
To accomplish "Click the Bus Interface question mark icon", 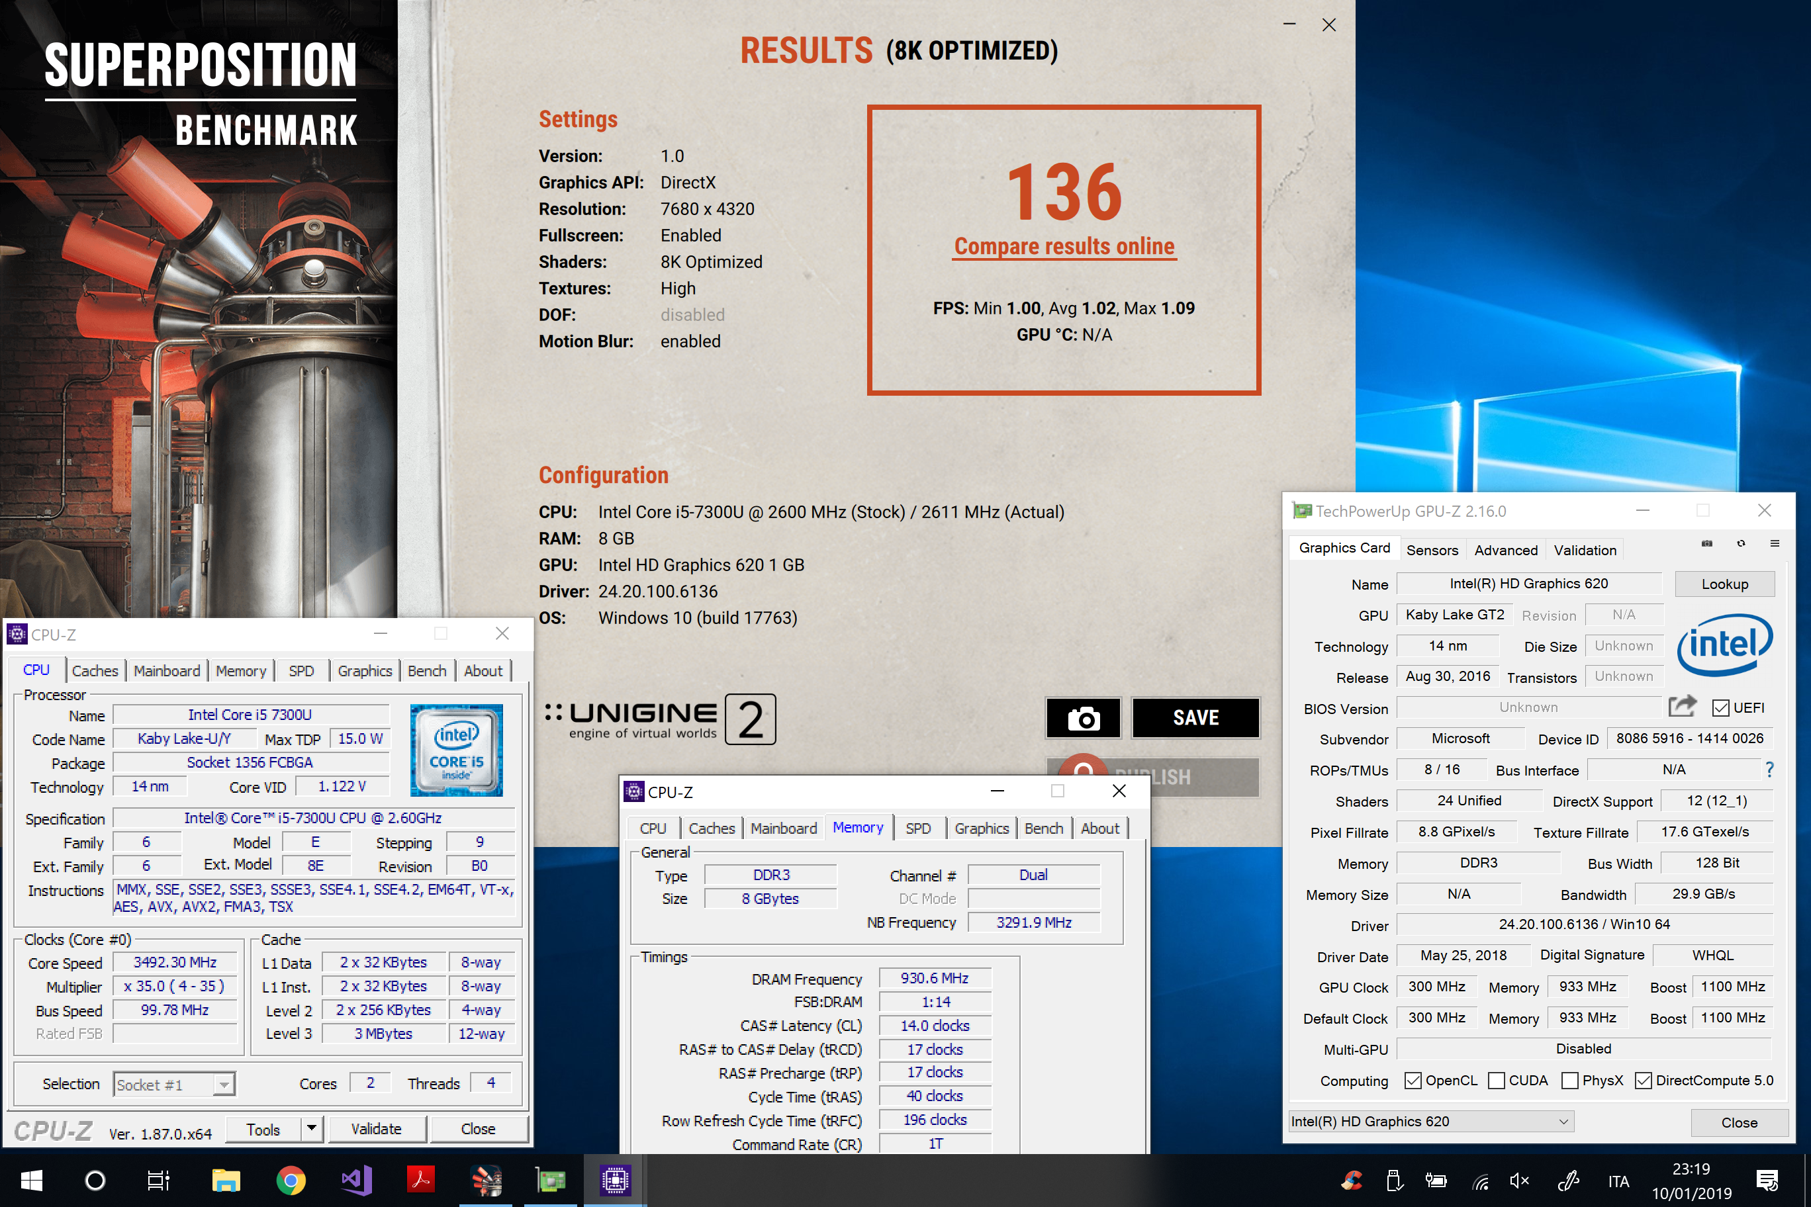I will point(1769,770).
